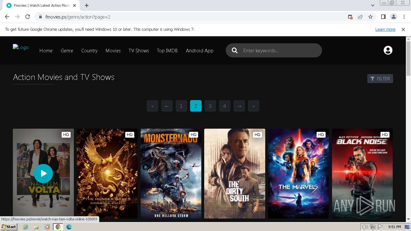Open a new browser tab
The height and width of the screenshot is (231, 411).
(x=87, y=5)
